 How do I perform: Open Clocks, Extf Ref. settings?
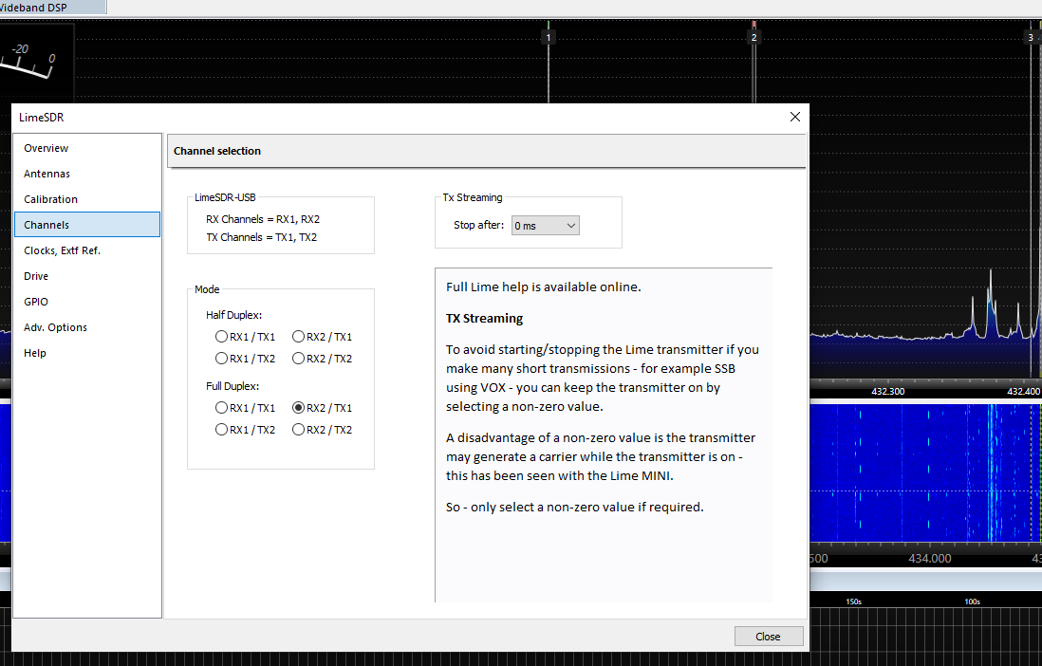pyautogui.click(x=63, y=250)
